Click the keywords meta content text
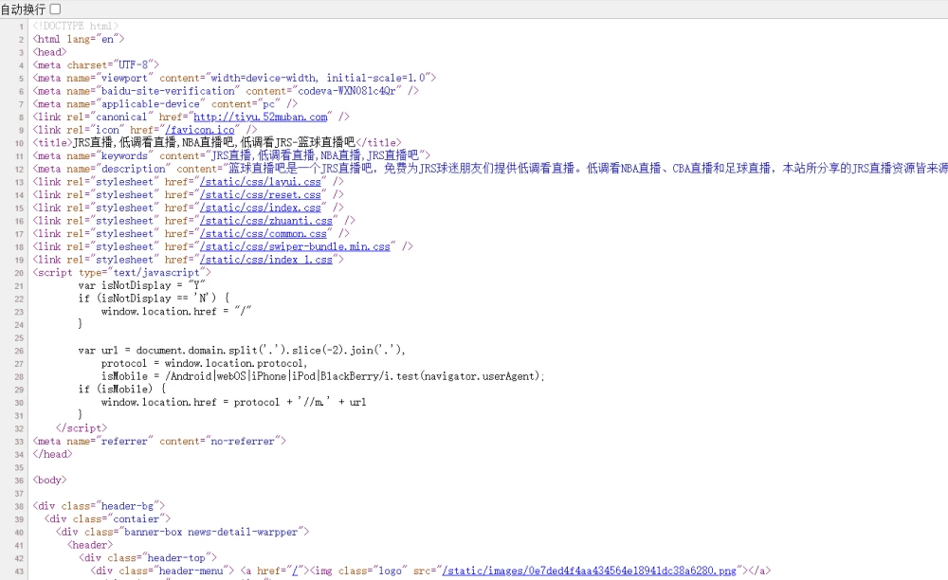The height and width of the screenshot is (580, 948). (x=315, y=155)
